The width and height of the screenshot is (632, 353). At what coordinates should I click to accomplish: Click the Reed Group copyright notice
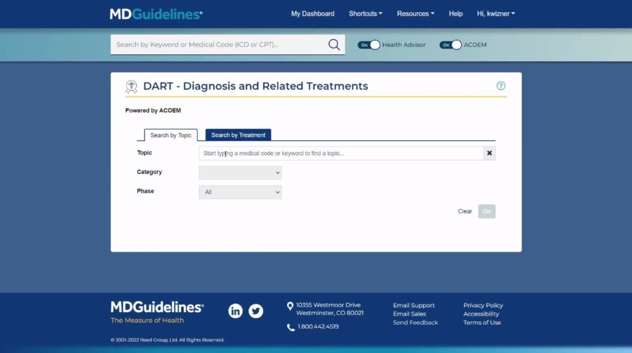pyautogui.click(x=167, y=340)
